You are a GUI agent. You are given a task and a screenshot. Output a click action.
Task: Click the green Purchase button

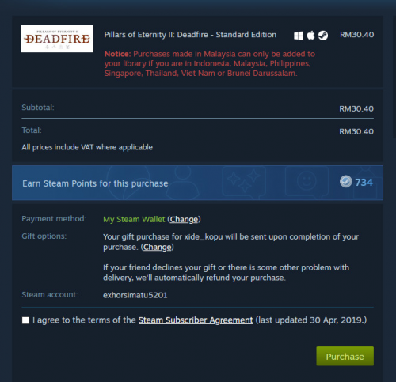click(345, 356)
